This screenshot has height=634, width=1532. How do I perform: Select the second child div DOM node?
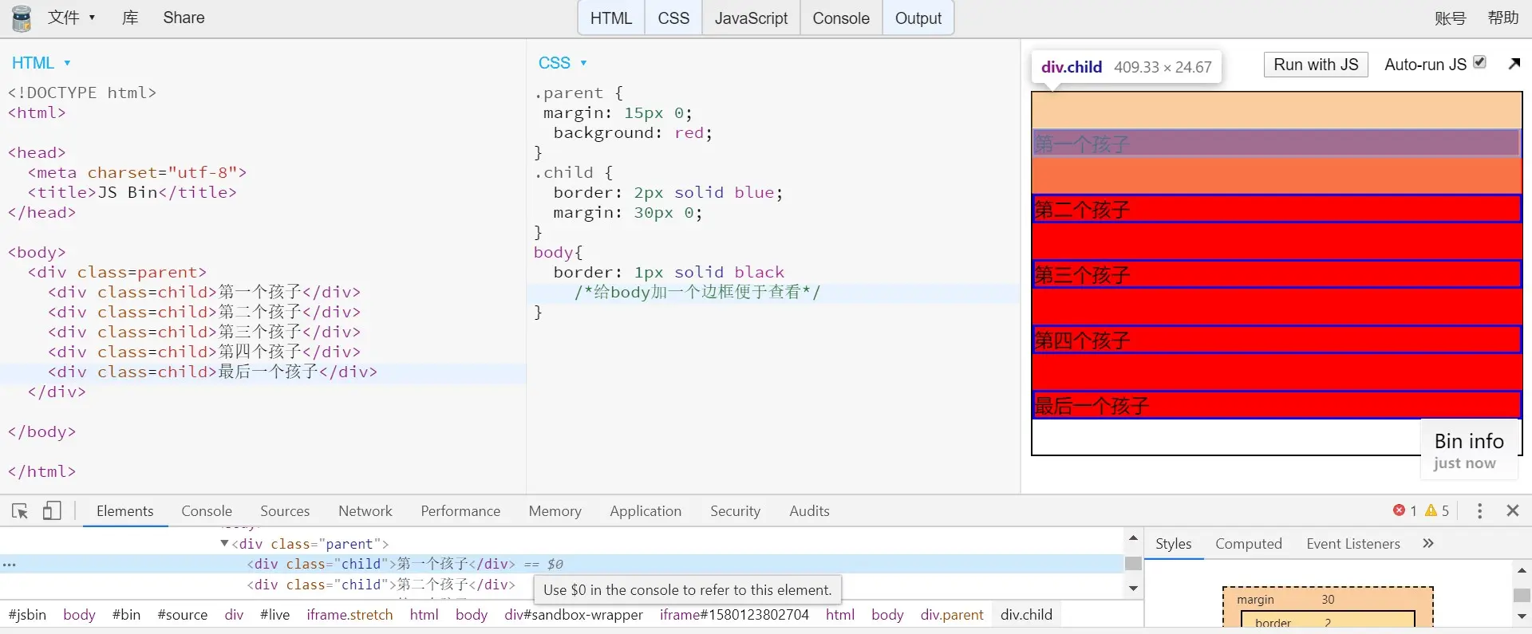click(x=381, y=585)
